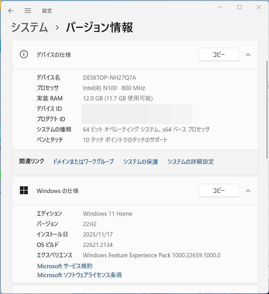Image resolution: width=269 pixels, height=294 pixels.
Task: Select install date 2025/11/17
Action: pos(98,234)
